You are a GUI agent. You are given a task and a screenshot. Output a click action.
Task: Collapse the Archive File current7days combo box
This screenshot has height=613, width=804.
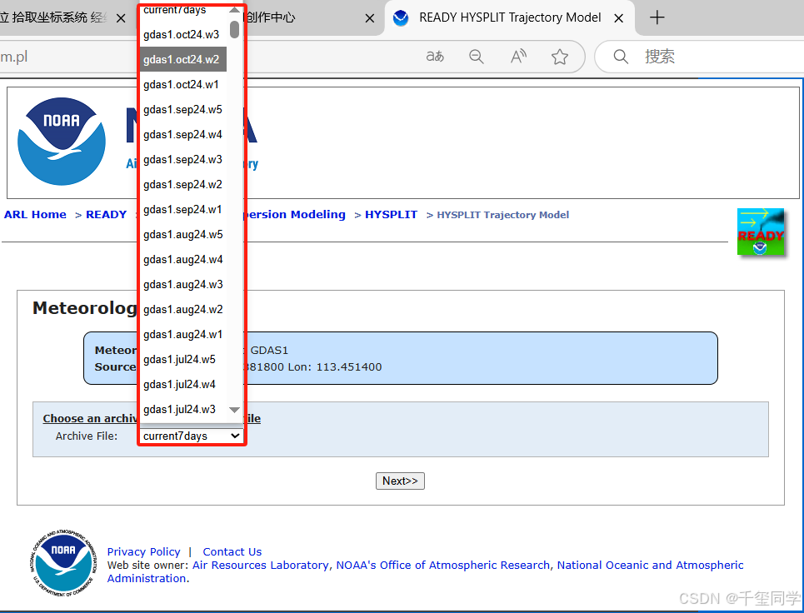coord(192,436)
